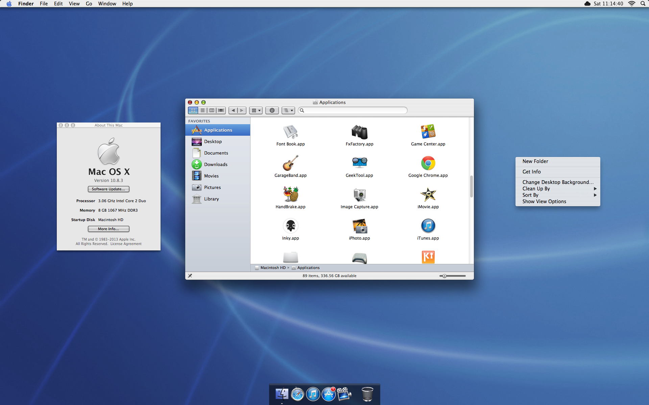
Task: Select HandBrake.app pineapple icon
Action: pos(290,194)
